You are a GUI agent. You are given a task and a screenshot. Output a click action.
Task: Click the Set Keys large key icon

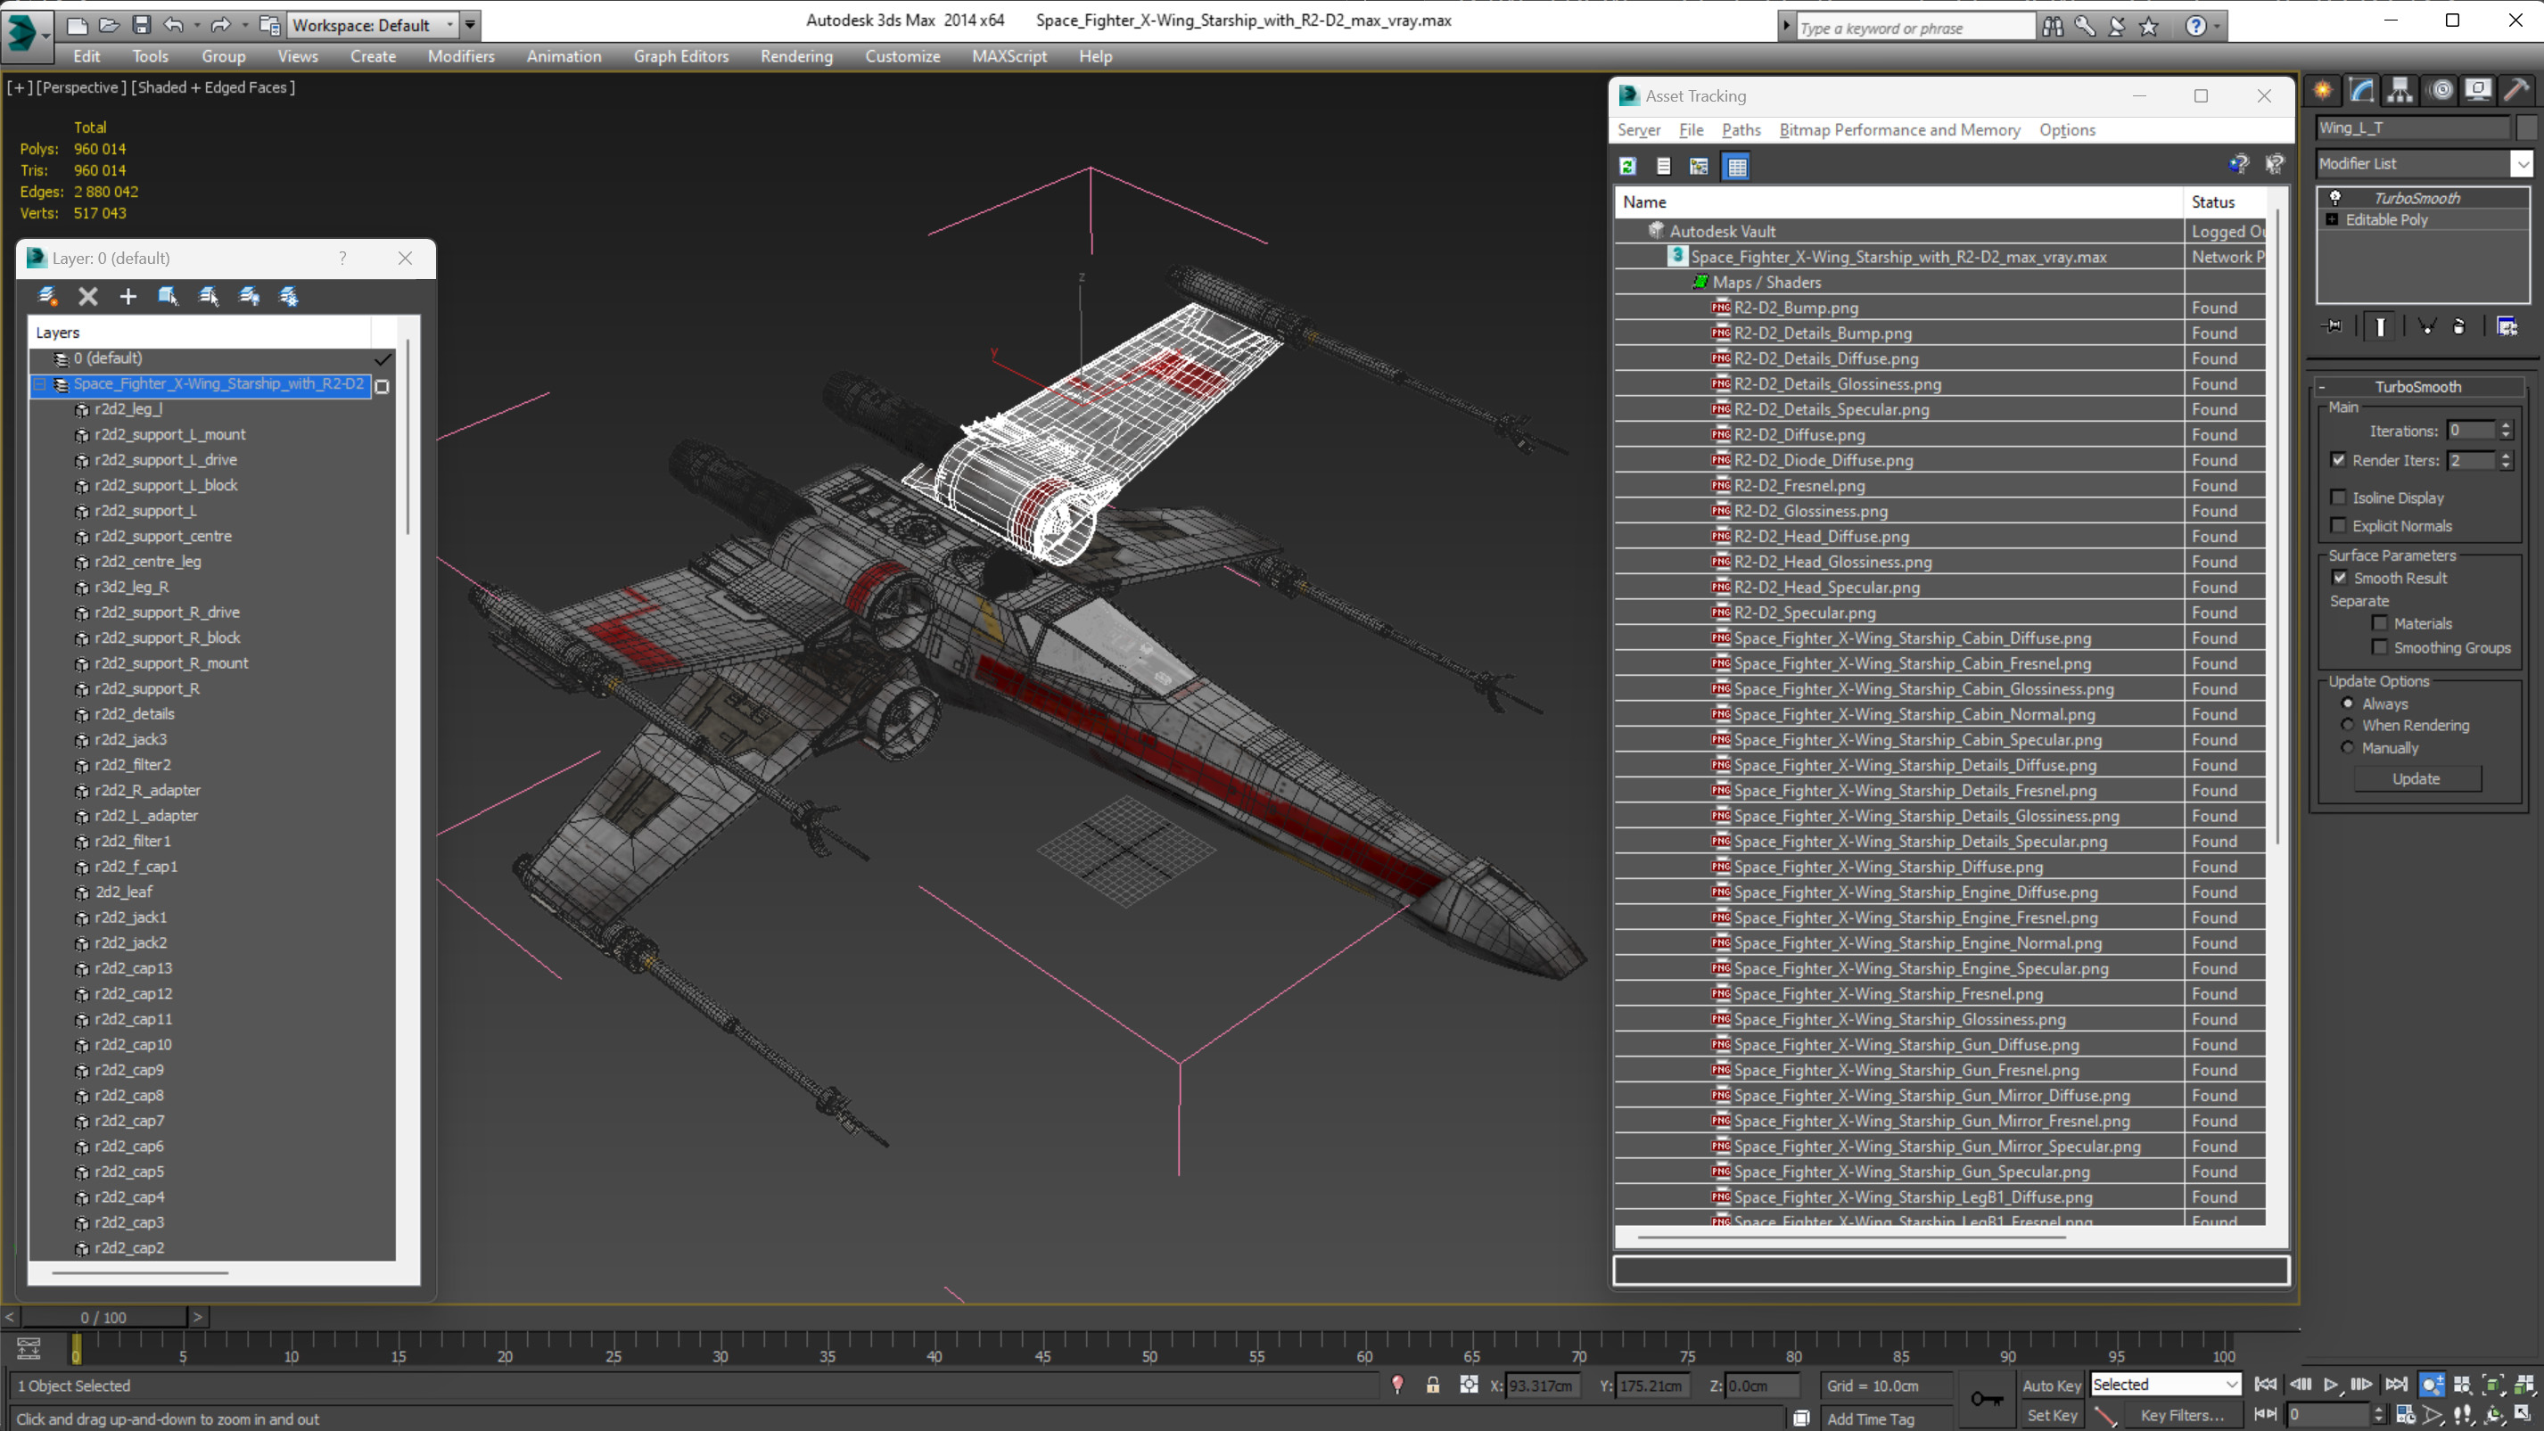1987,1398
